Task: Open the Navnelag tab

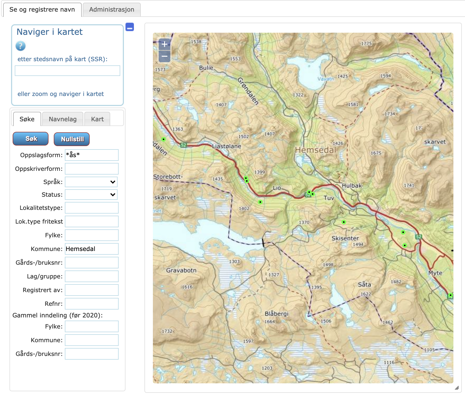Action: [x=63, y=119]
